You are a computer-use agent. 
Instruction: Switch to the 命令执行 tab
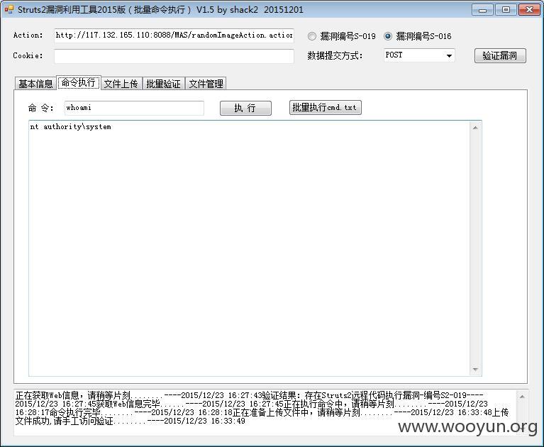pos(79,82)
